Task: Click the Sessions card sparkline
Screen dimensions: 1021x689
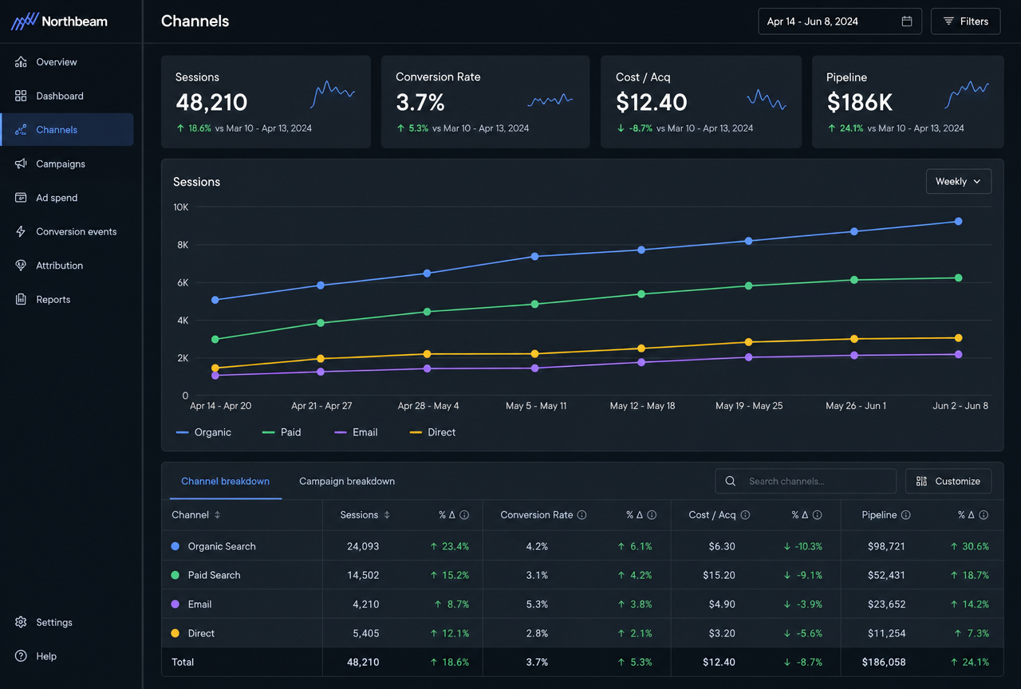Action: [333, 94]
